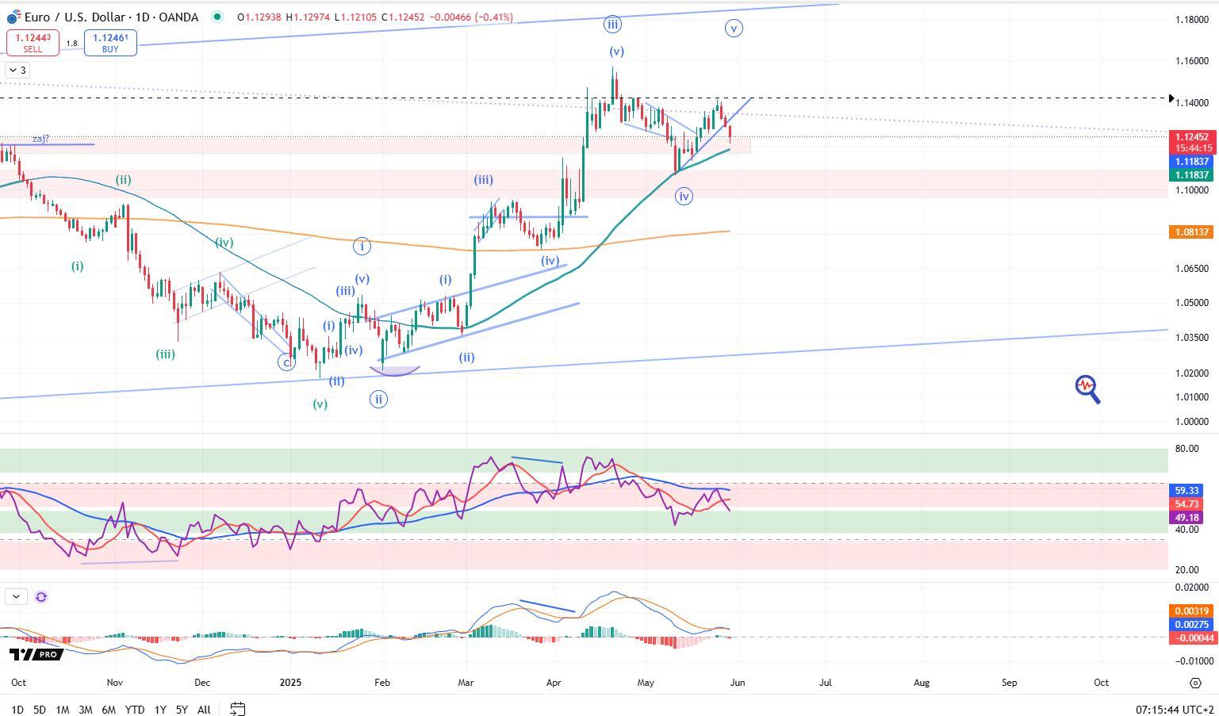Screen dimensions: 1219x716
Task: Choose the All time range
Action: click(x=204, y=710)
